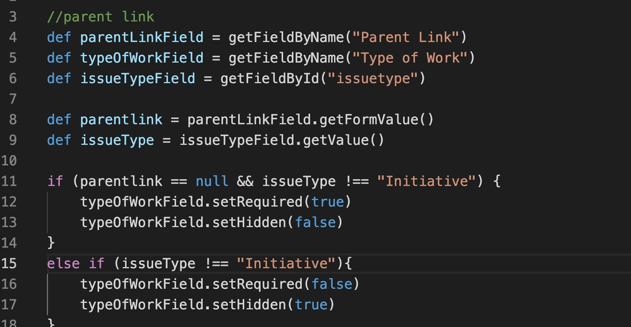The width and height of the screenshot is (631, 327).
Task: Click the false value in setHidden on line 13
Action: coord(316,222)
